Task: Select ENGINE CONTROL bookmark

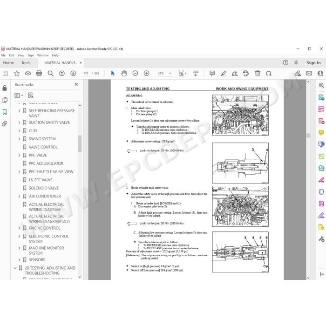Action: [45, 228]
